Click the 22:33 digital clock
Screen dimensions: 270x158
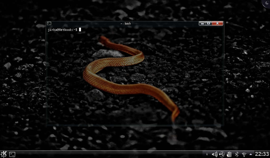[x=262, y=154]
